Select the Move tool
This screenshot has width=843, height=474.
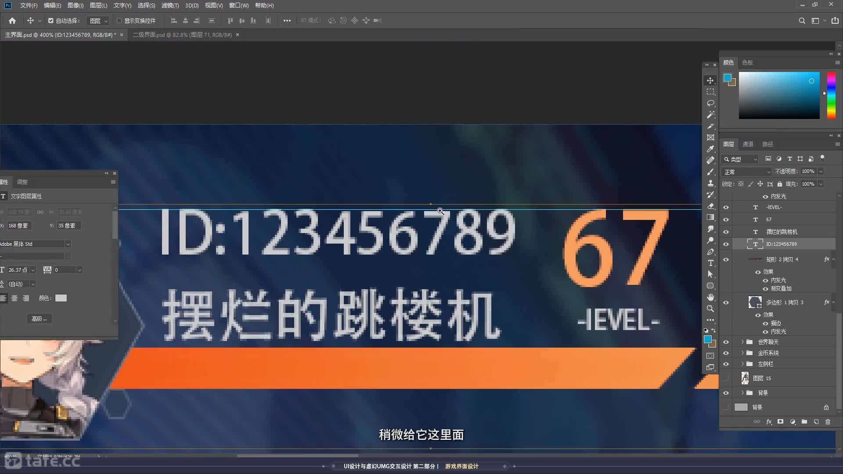pyautogui.click(x=711, y=80)
